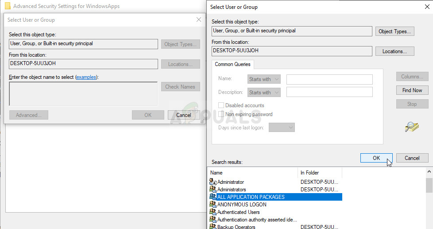The width and height of the screenshot is (433, 229).
Task: Click the Backup Operators group icon
Action: 213,226
